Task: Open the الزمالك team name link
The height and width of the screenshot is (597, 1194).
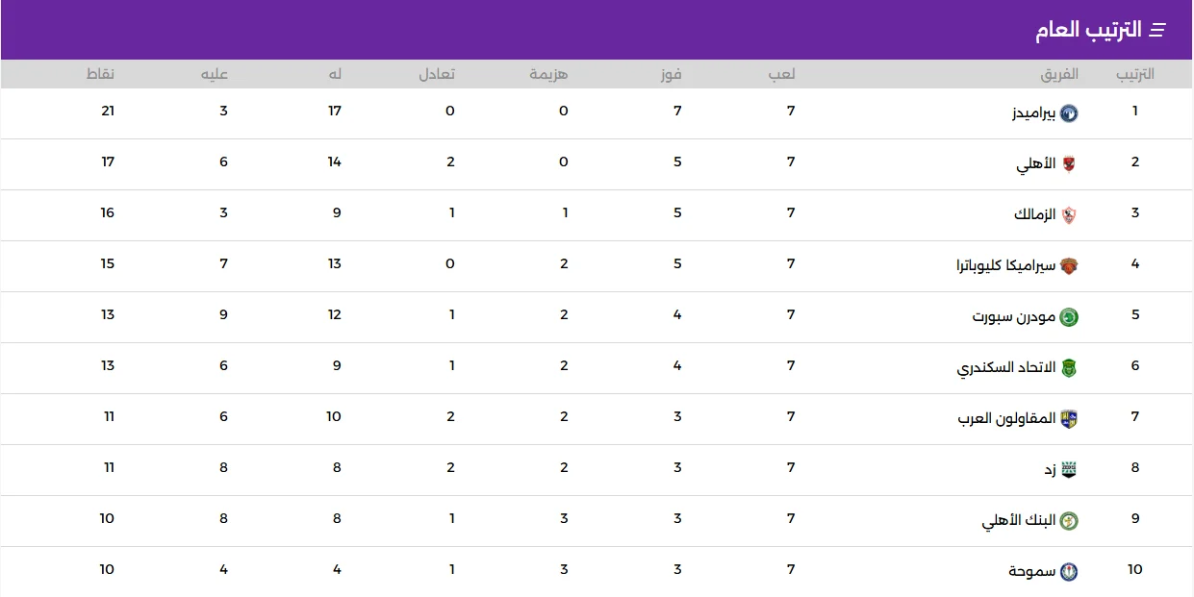Action: point(1035,214)
